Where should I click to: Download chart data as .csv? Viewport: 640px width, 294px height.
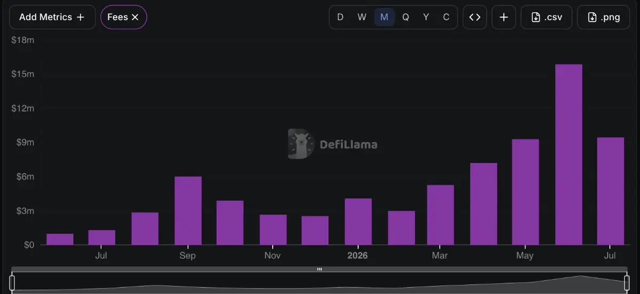(547, 17)
